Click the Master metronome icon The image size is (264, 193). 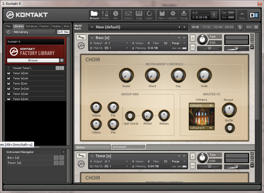tap(105, 15)
